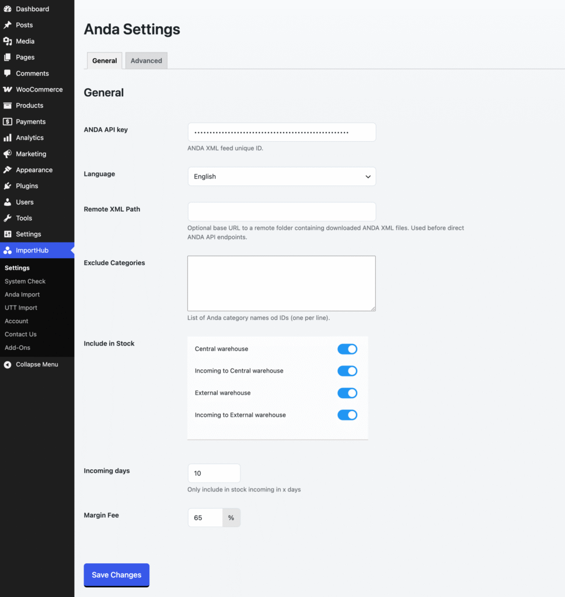Viewport: 565px width, 597px height.
Task: Open Add-Ons submenu item
Action: point(18,347)
